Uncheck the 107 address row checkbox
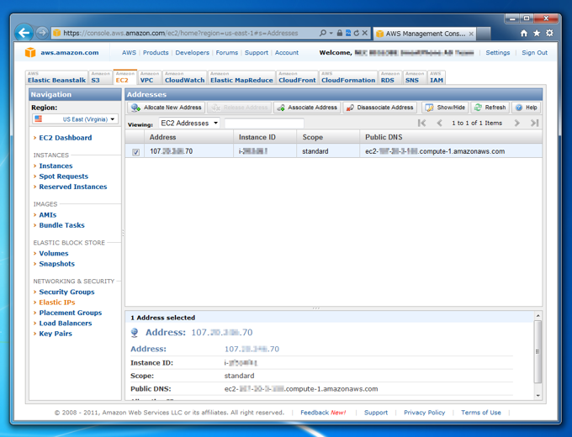This screenshot has width=572, height=437. pyautogui.click(x=135, y=152)
